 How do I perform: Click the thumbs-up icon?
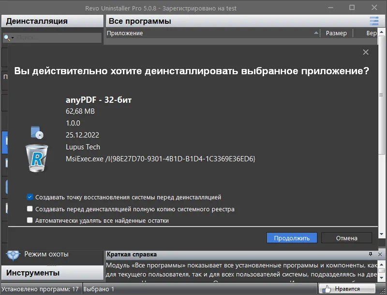coord(327,289)
